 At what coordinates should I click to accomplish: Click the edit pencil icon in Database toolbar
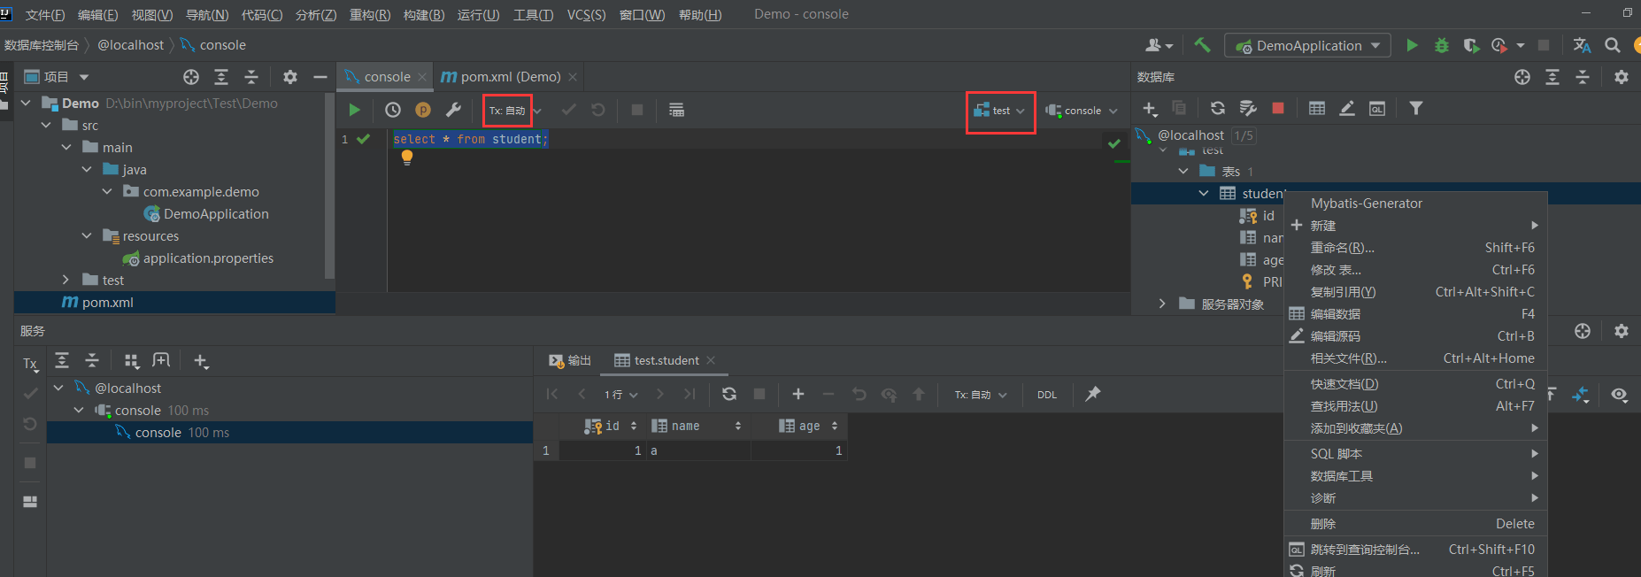point(1347,108)
